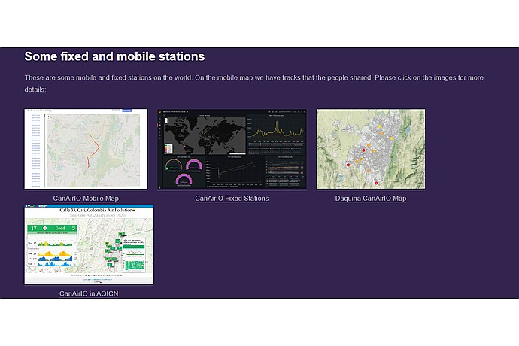Open the CanAirIO in AQICN link

click(89, 293)
